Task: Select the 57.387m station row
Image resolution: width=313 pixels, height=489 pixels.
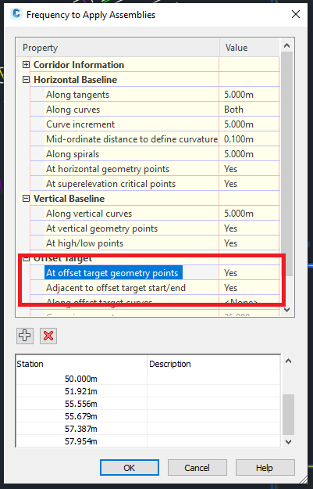Action: click(x=148, y=429)
